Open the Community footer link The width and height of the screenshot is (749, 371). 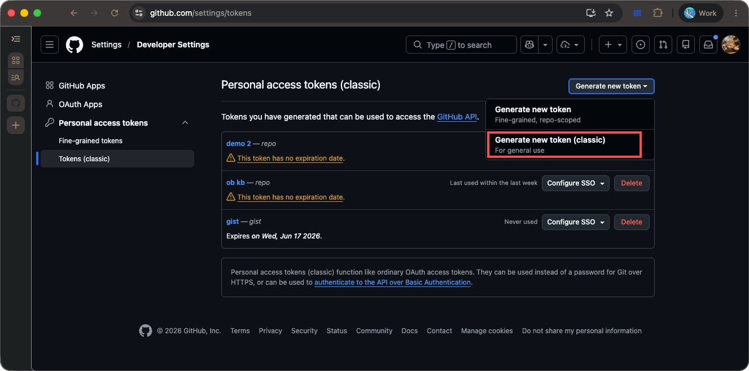[374, 331]
